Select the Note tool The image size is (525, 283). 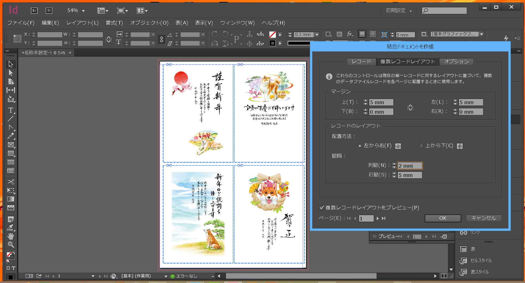point(11,219)
